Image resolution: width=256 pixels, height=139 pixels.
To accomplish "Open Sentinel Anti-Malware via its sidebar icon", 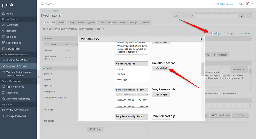I will tap(4, 60).
